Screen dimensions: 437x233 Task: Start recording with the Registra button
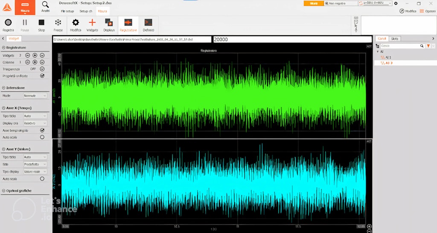(8, 25)
